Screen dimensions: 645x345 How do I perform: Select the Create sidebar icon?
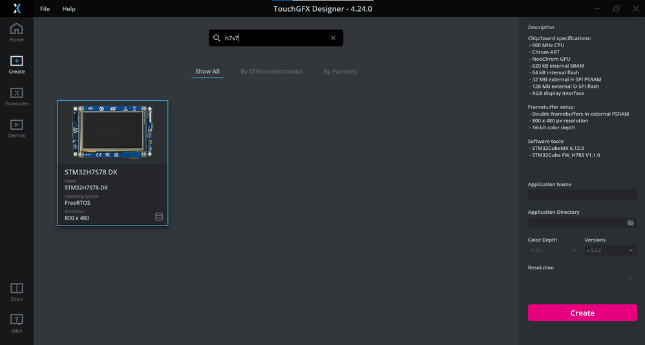pyautogui.click(x=16, y=65)
